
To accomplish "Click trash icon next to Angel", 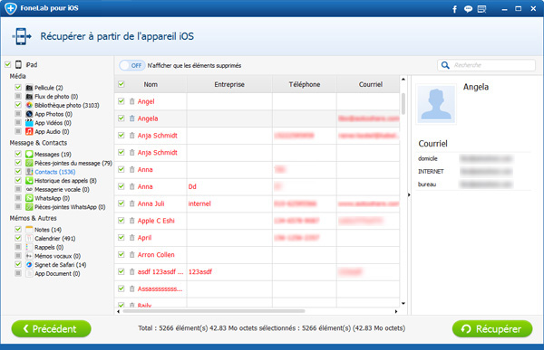I will coord(131,101).
